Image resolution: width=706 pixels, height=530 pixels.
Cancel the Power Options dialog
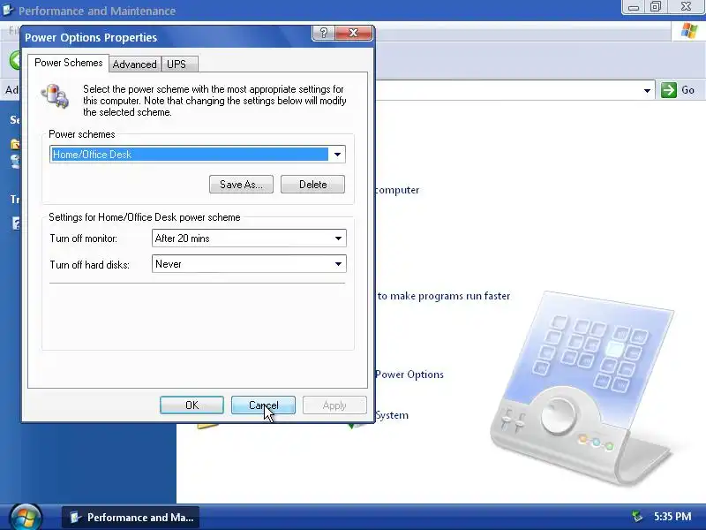click(263, 405)
